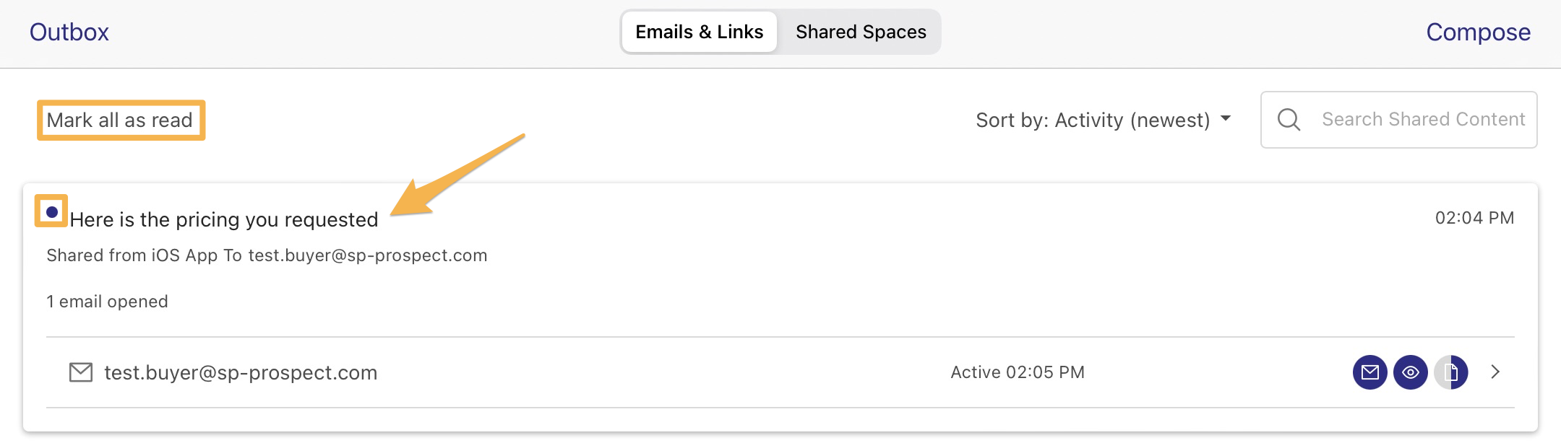This screenshot has width=1561, height=443.
Task: Click the Sort by dropdown arrow
Action: (1226, 118)
